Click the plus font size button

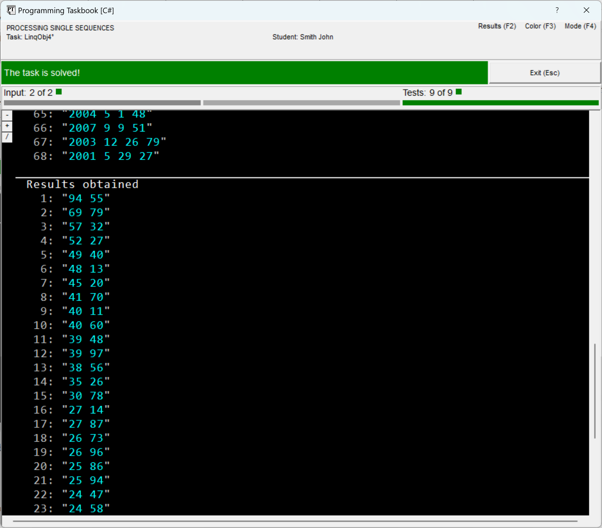7,126
